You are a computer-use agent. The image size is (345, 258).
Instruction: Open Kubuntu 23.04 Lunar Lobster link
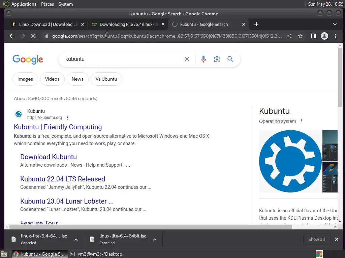point(67,201)
